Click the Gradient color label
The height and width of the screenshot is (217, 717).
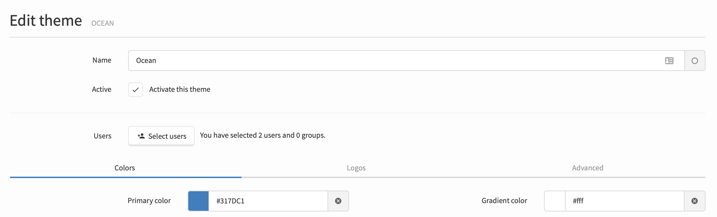pos(504,201)
